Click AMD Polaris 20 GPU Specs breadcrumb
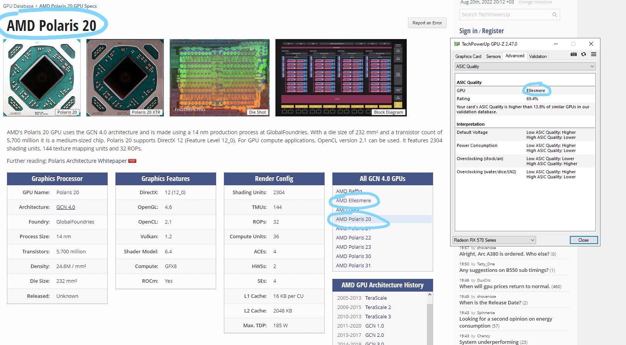This screenshot has height=345, width=626. click(x=68, y=6)
